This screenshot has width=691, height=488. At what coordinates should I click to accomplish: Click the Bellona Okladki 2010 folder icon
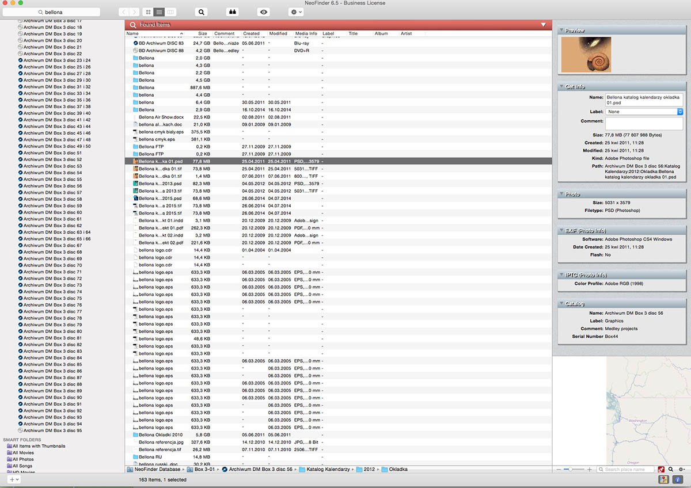[x=136, y=435]
